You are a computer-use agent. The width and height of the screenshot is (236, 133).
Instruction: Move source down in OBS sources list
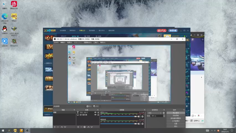point(92,127)
